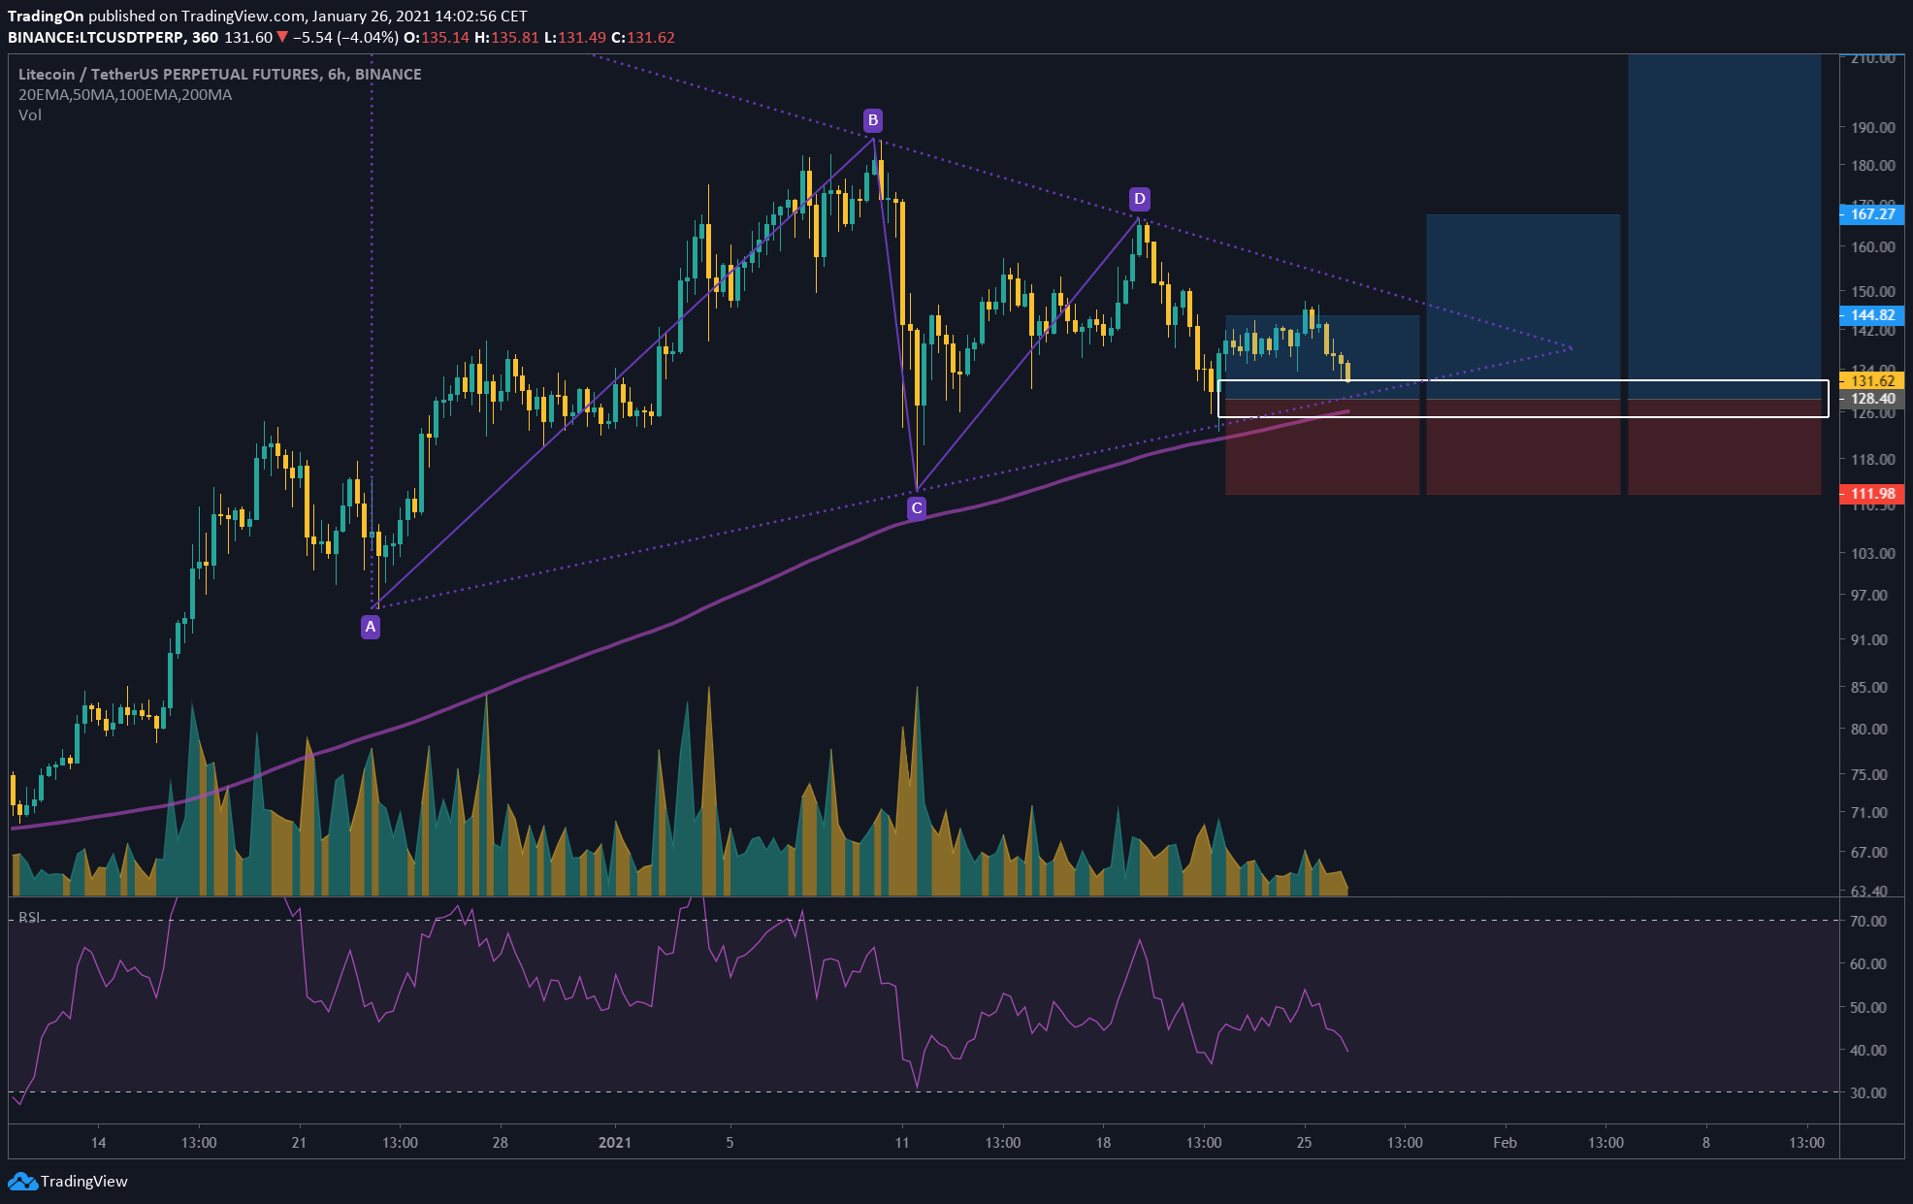Click the close value C:131.62
The image size is (1913, 1204).
click(643, 37)
